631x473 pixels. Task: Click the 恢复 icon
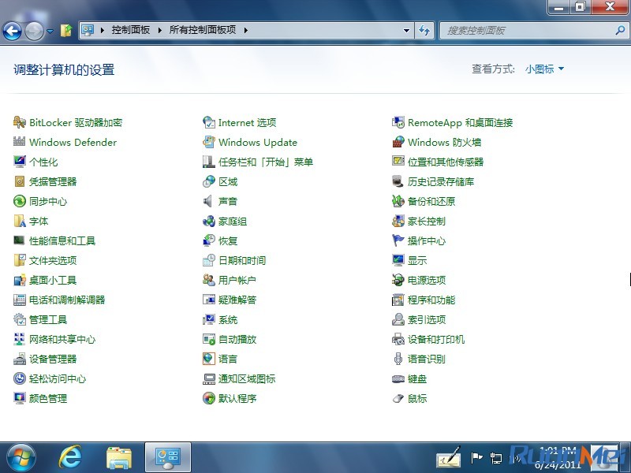(x=209, y=240)
